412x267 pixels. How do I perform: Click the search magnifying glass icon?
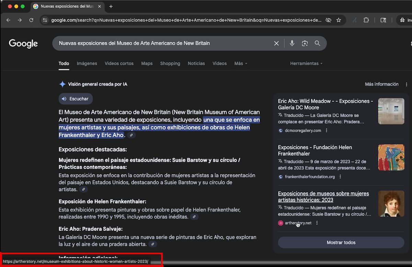pos(317,43)
